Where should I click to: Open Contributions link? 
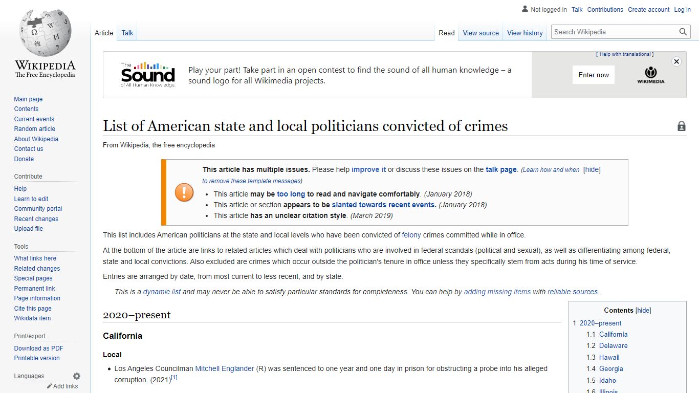pos(605,9)
